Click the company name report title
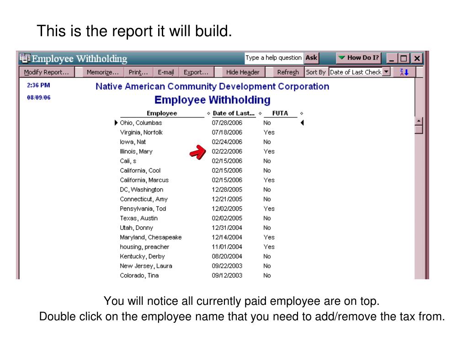Viewport: 468px width, 351px height. click(x=212, y=86)
